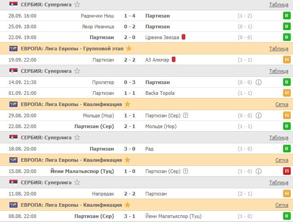293x222 pixels.
Task: Toggle the yellow star for Лига Европы Групповой этап
Action: pyautogui.click(x=129, y=49)
